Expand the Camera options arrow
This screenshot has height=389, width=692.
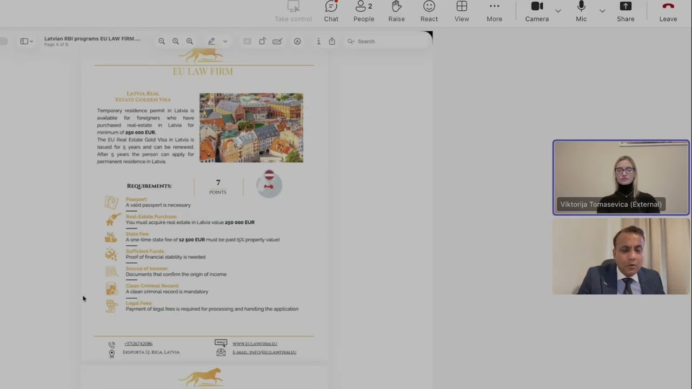(x=558, y=11)
